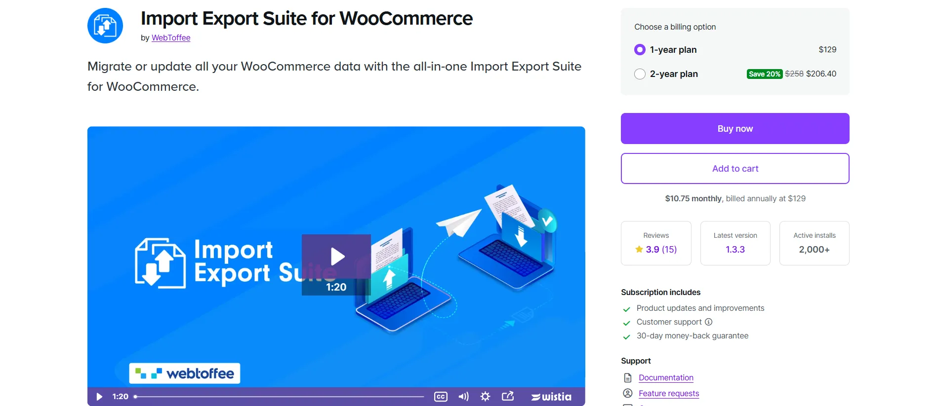
Task: Click the 30-day money-back guarantee text
Action: pos(693,335)
